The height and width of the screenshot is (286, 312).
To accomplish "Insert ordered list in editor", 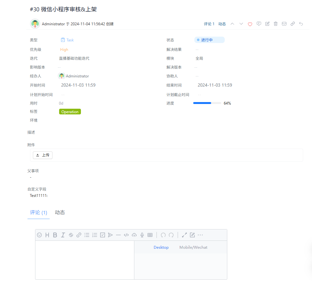I will click(95, 235).
